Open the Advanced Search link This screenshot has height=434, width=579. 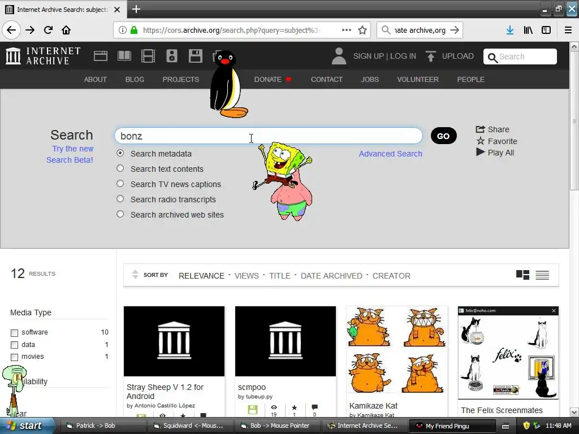click(390, 154)
